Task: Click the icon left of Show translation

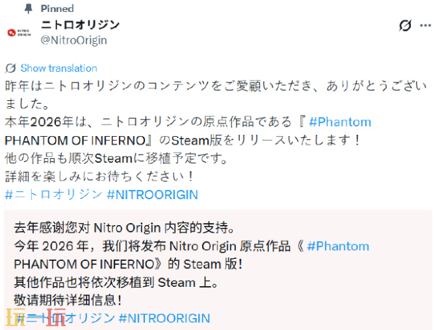Action: [11, 68]
